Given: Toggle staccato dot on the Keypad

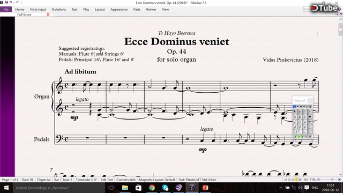Looking at the screenshot, I should (305, 112).
